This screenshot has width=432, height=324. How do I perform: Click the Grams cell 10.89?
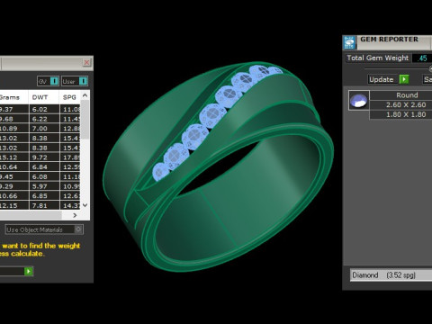tap(13, 129)
